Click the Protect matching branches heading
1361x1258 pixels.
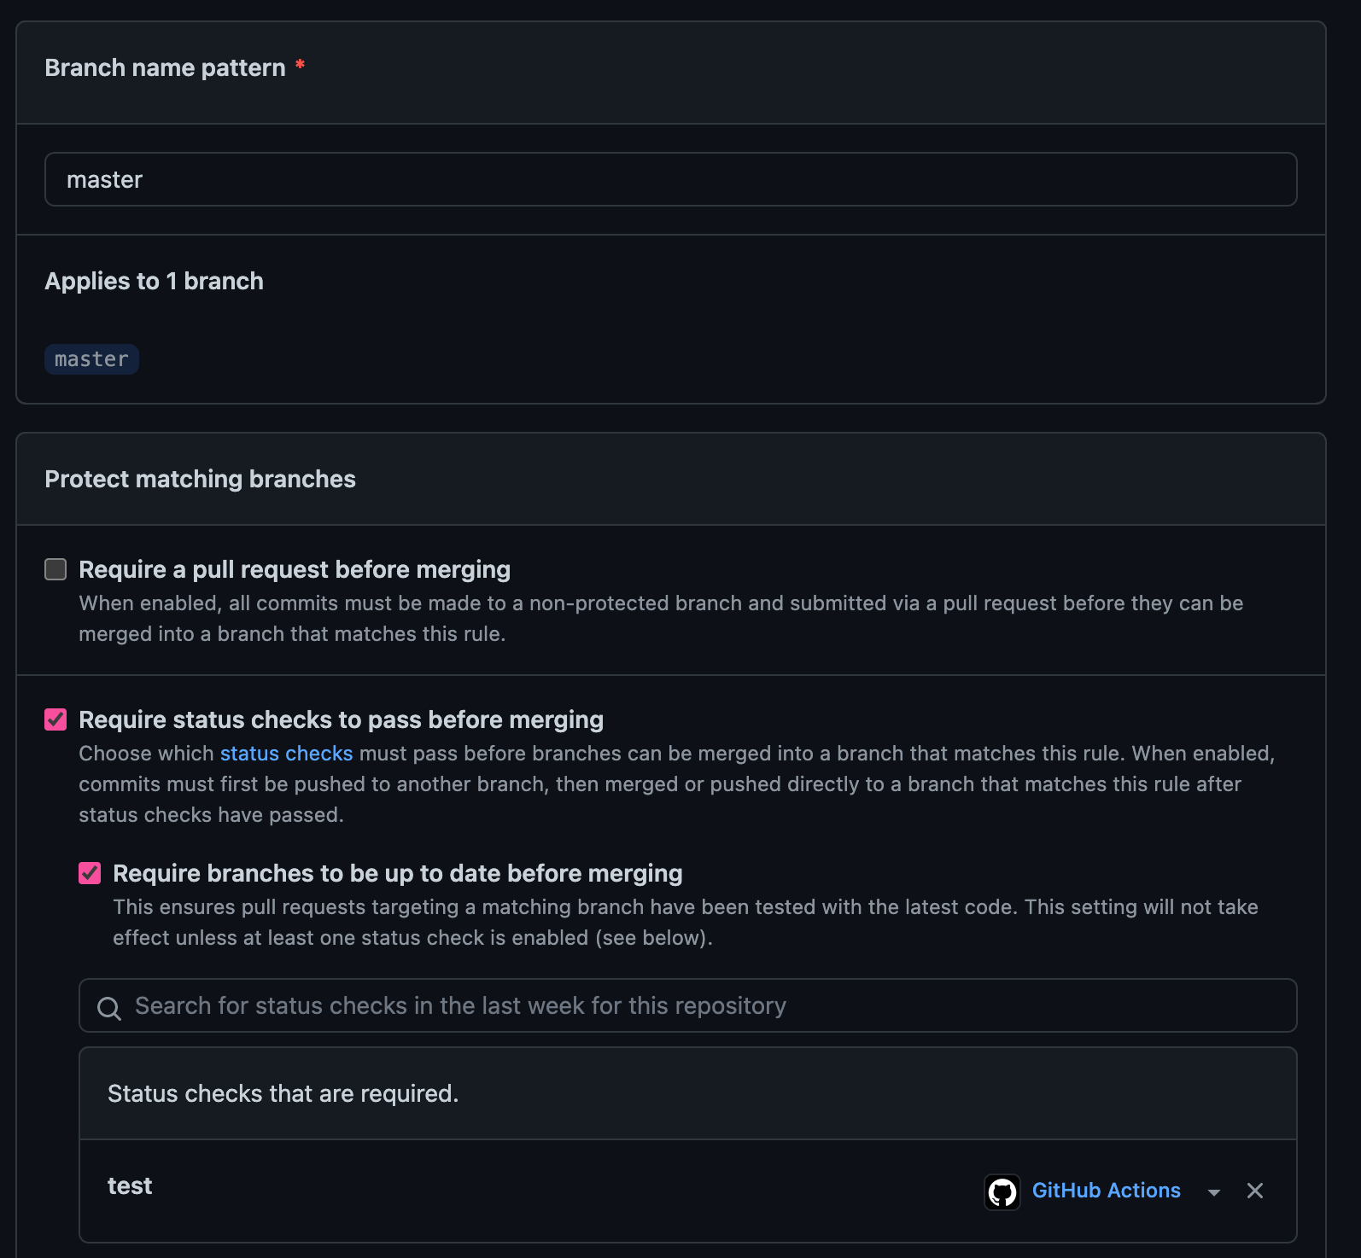pyautogui.click(x=200, y=479)
